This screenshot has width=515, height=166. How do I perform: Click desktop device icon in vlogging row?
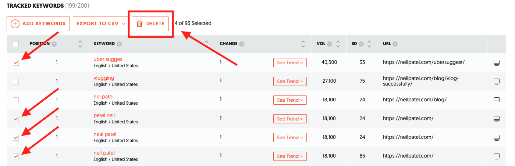(496, 82)
